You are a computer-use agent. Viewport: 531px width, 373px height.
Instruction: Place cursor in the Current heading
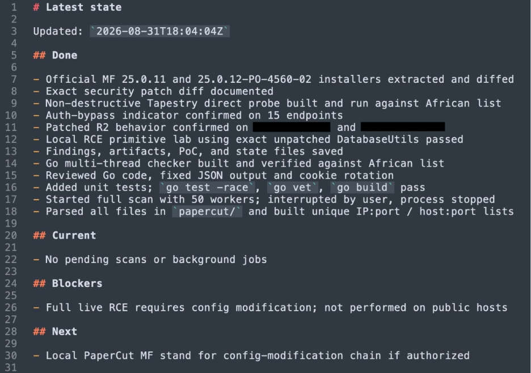[x=65, y=236]
